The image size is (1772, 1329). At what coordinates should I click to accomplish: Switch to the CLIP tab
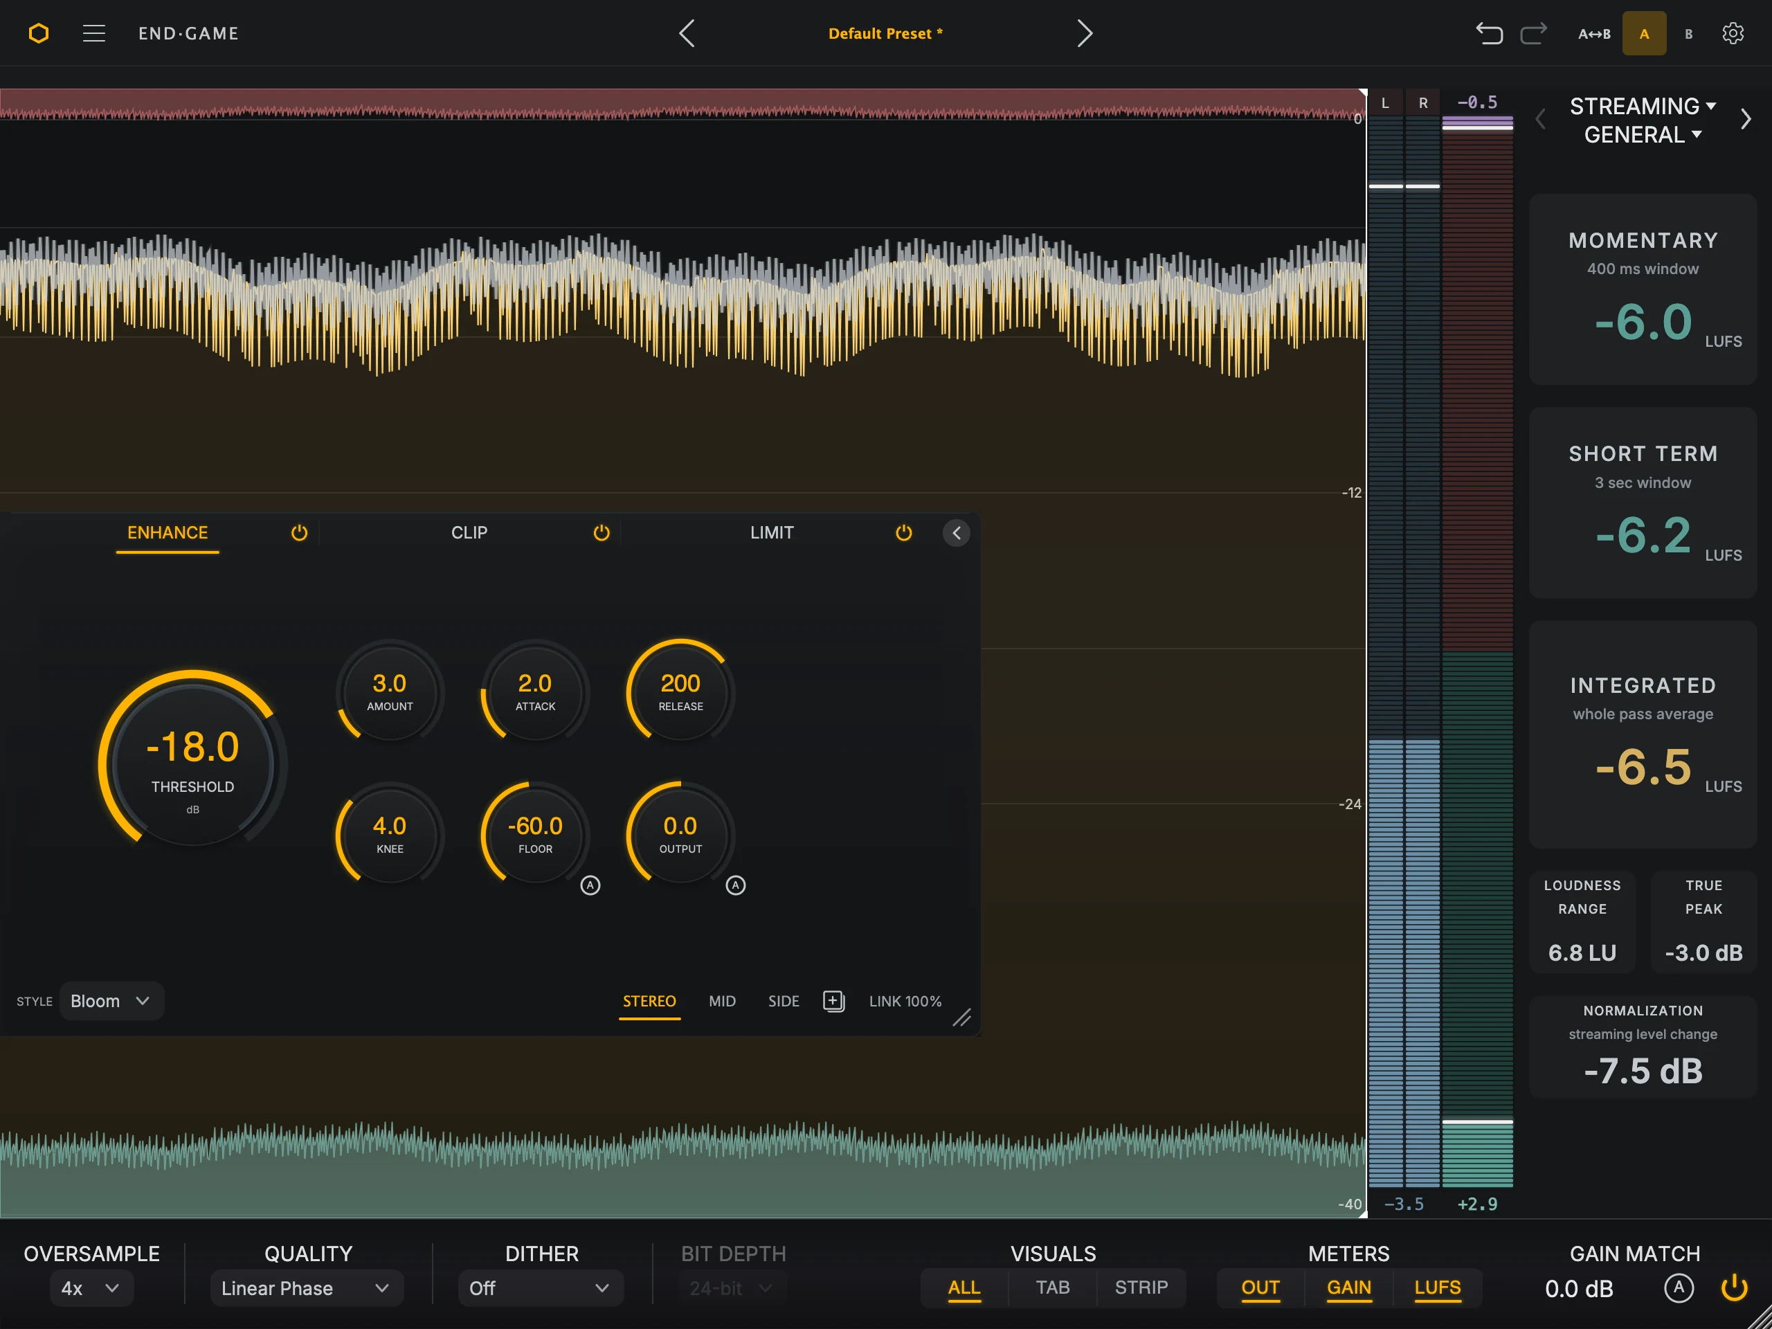[x=469, y=533]
